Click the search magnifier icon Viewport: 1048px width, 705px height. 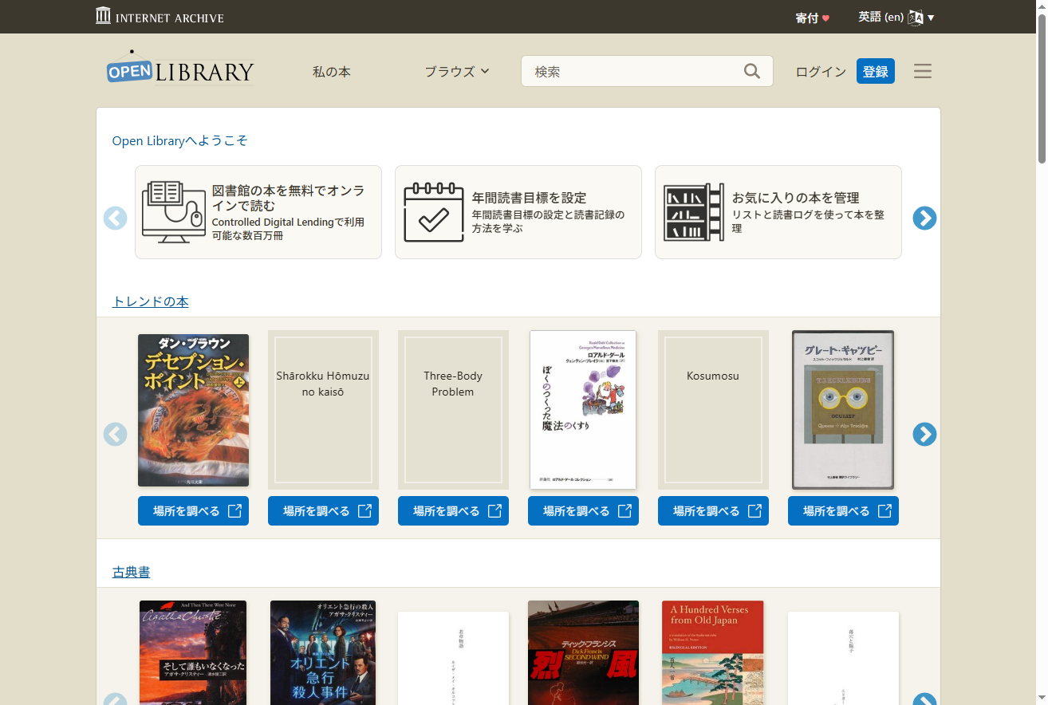tap(751, 71)
